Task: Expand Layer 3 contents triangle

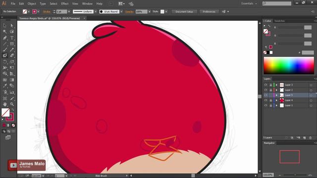Action: pos(276,85)
